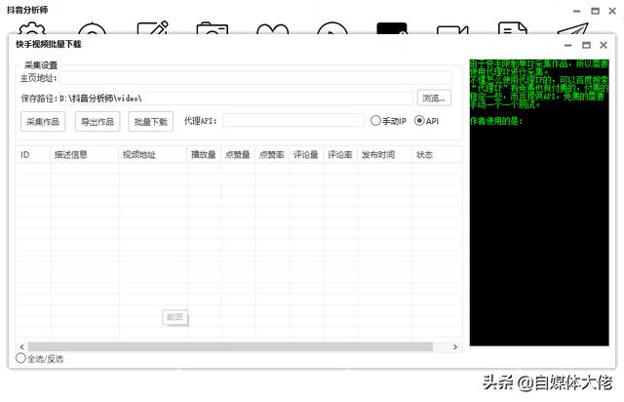
Task: Focus the 保存路径 input field
Action: click(236, 98)
